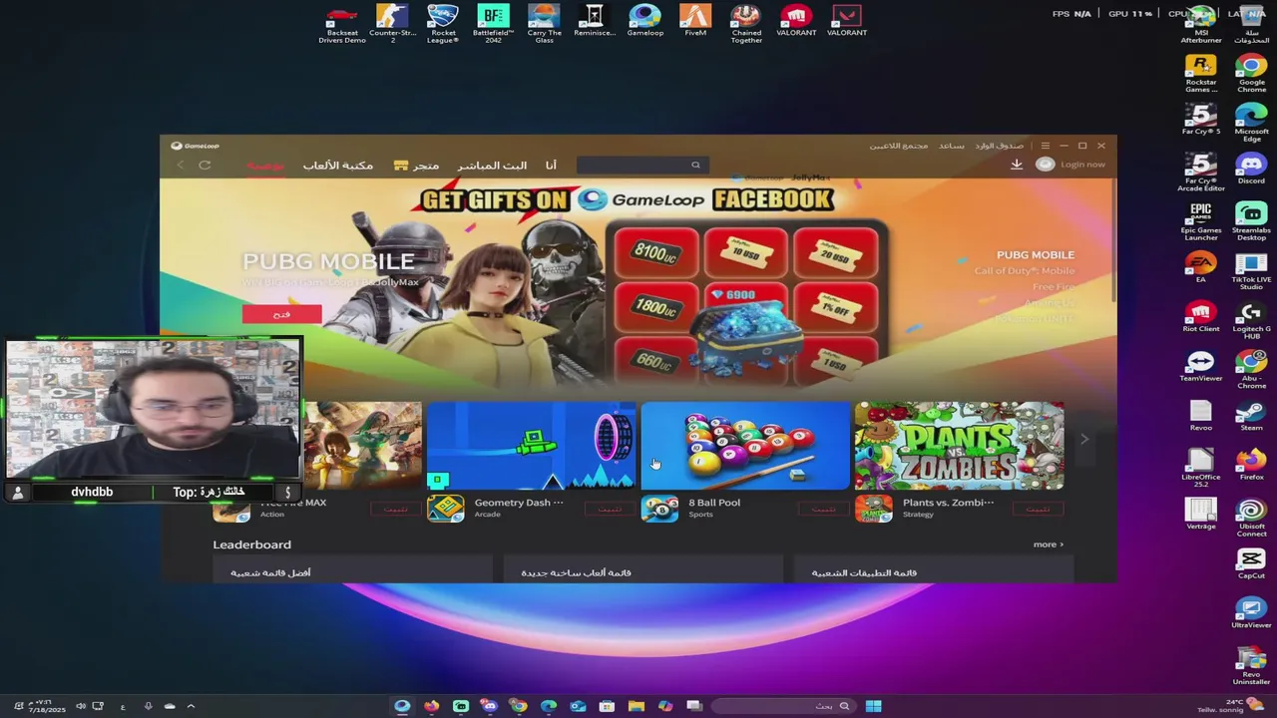Click the GameLoop refresh icon
This screenshot has width=1277, height=718.
[205, 166]
